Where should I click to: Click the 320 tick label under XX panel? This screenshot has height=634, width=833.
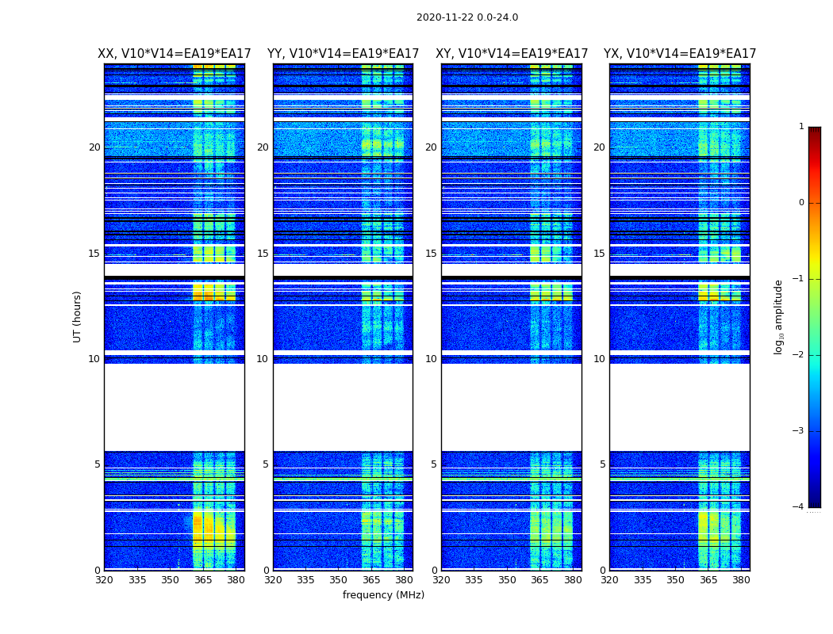[105, 580]
